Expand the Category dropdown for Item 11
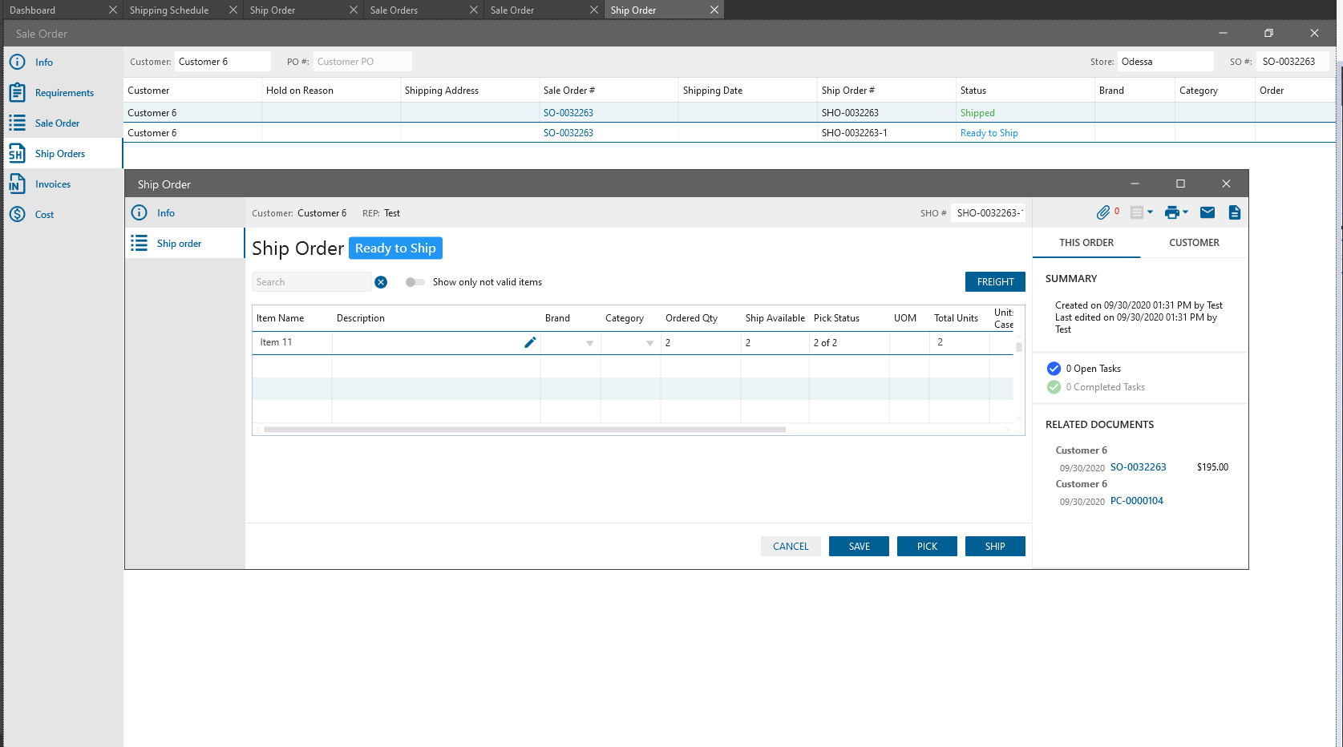 click(649, 343)
